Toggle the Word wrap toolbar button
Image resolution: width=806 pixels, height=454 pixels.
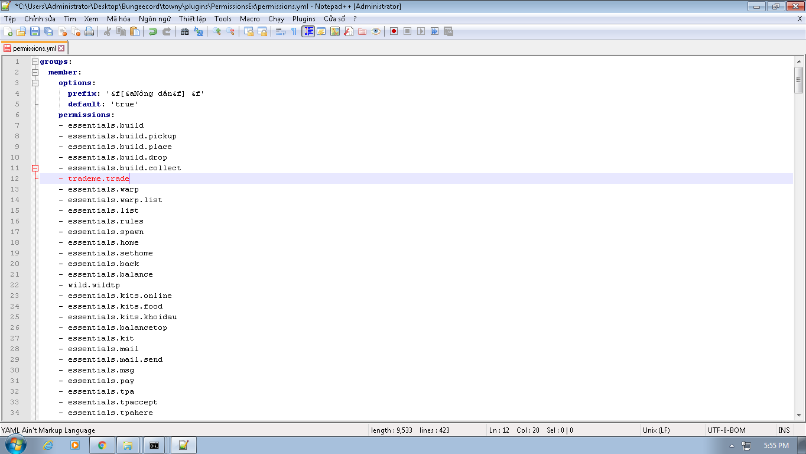pyautogui.click(x=281, y=31)
